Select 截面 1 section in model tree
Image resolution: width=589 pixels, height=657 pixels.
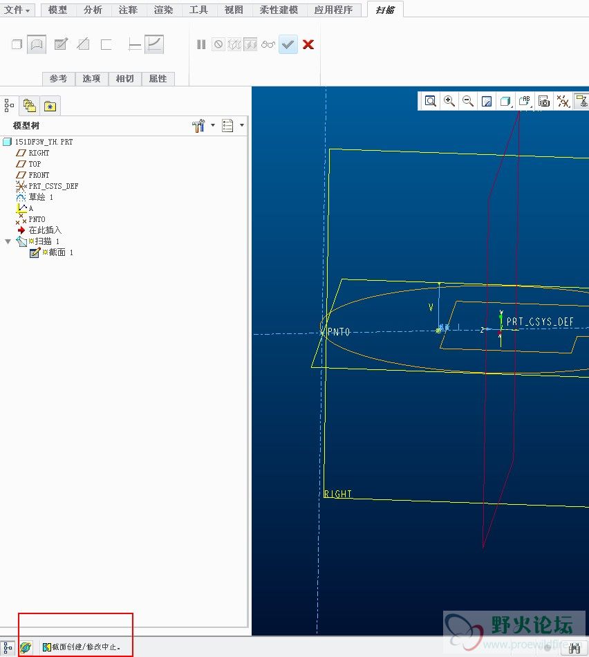52,252
